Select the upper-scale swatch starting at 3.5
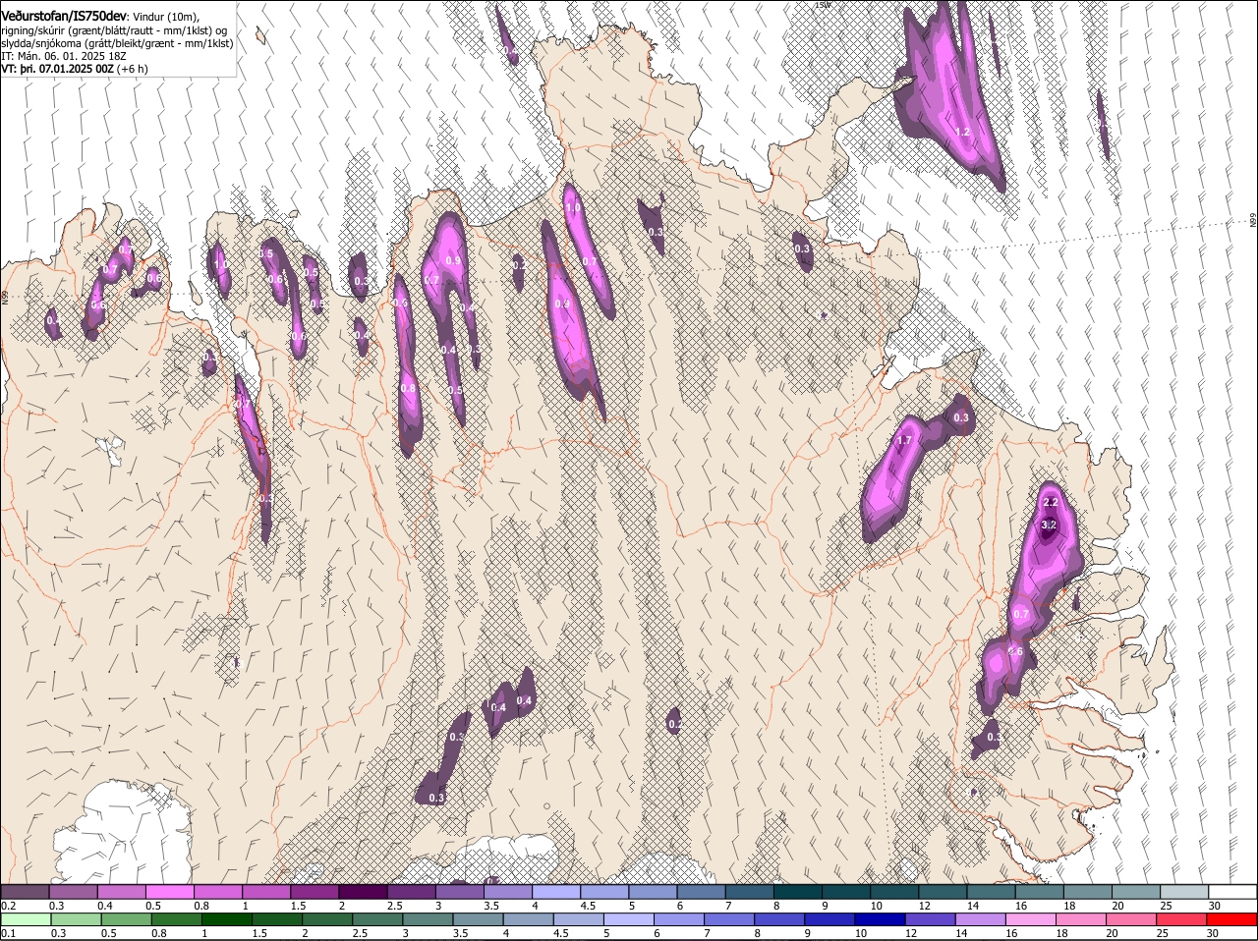The width and height of the screenshot is (1258, 941). click(508, 891)
